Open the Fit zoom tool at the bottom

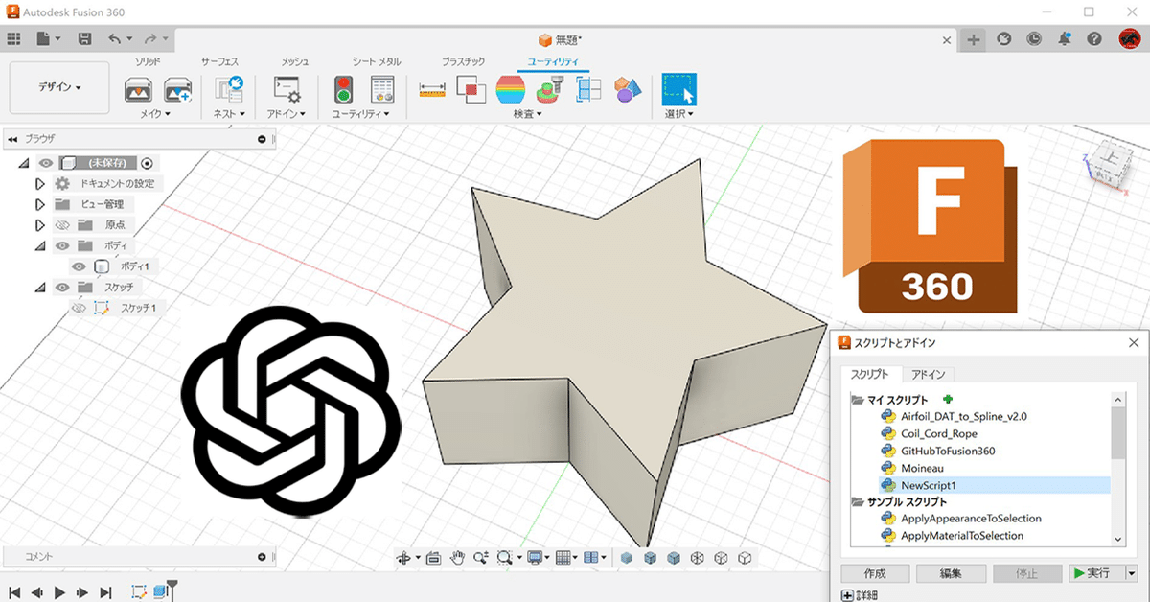505,556
